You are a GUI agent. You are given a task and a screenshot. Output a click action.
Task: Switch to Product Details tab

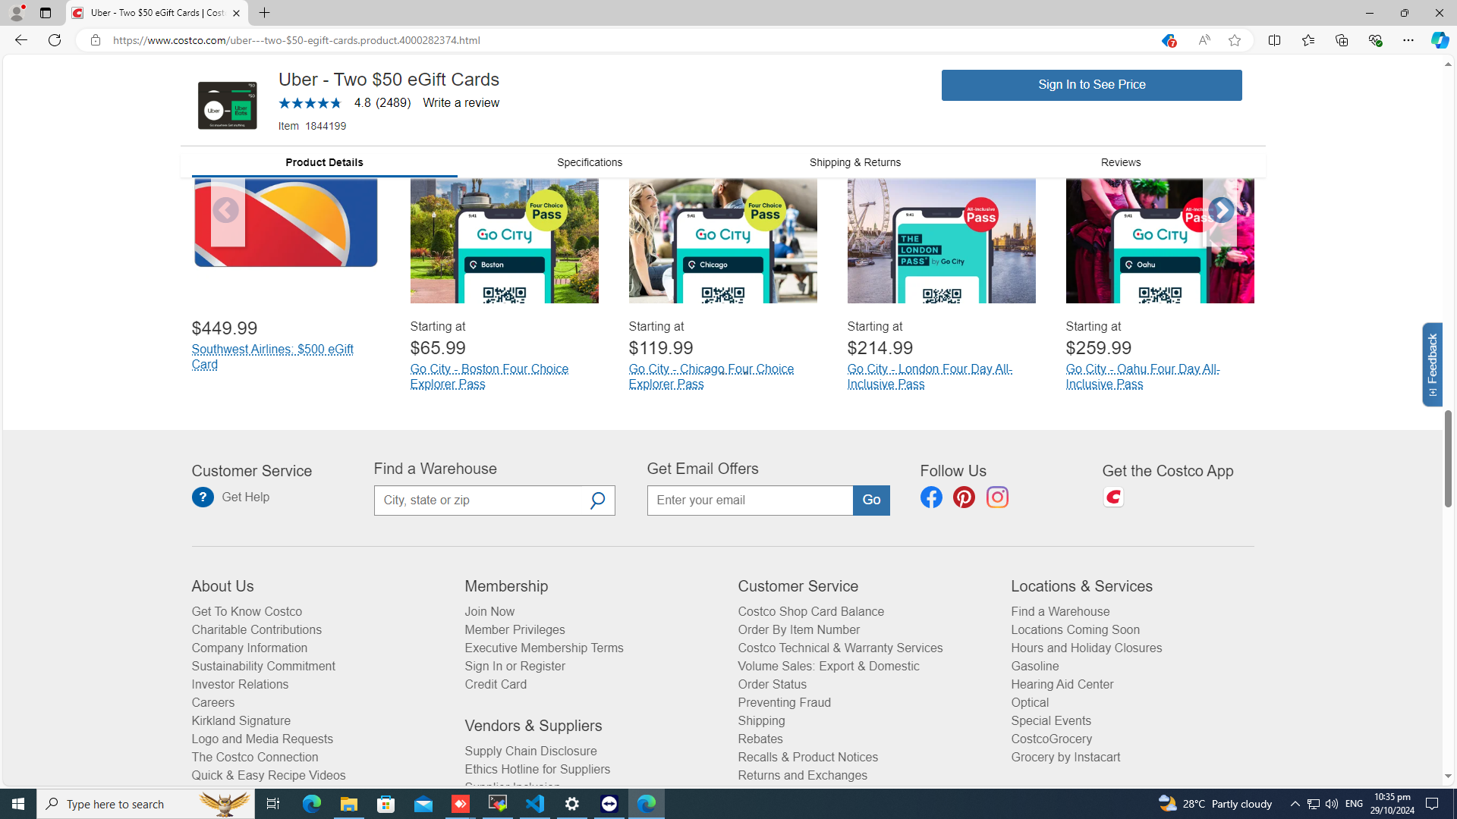(x=324, y=162)
